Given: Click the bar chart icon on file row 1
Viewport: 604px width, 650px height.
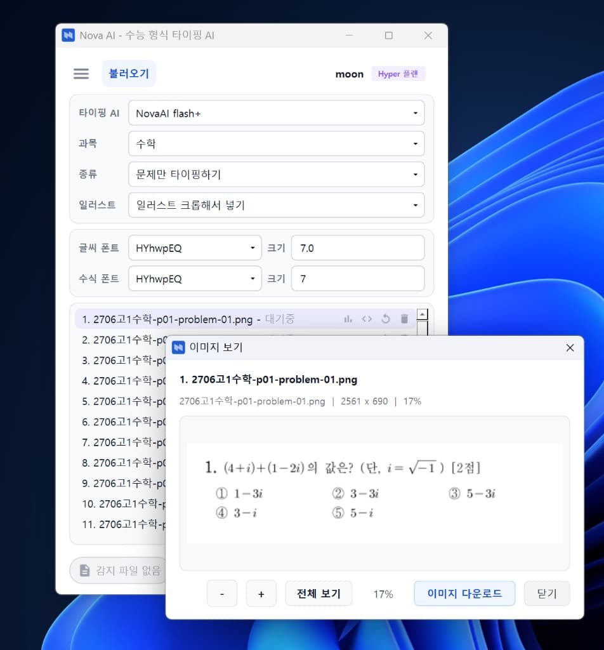Looking at the screenshot, I should tap(348, 319).
